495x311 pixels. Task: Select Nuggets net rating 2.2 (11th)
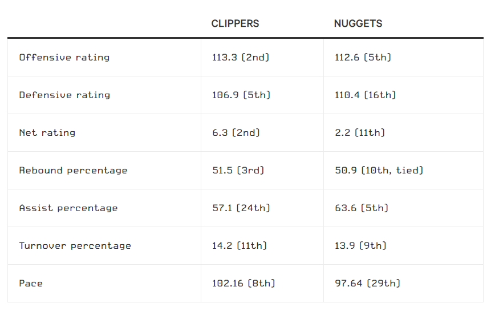click(x=360, y=132)
